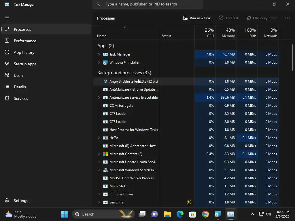Click the 336.6 MB memory cell
This screenshot has width=295, height=221.
click(x=226, y=98)
